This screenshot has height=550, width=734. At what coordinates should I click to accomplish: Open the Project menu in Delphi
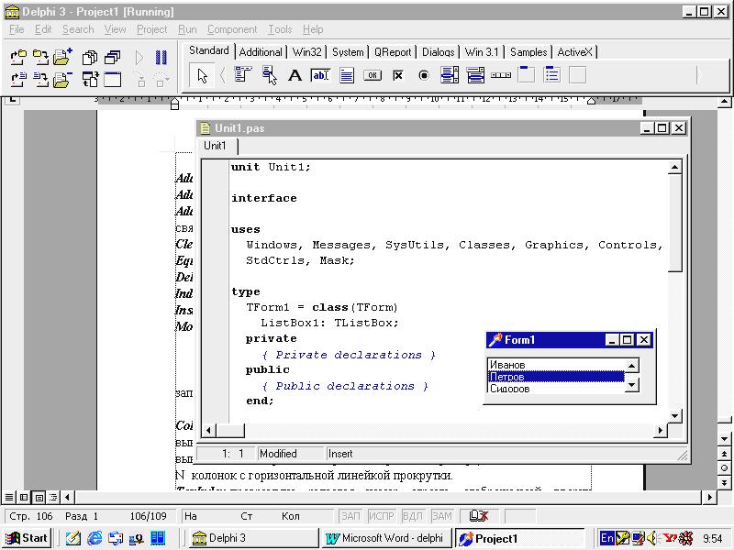tap(151, 29)
